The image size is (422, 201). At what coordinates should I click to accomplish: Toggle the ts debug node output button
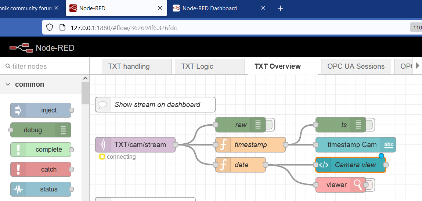[370, 125]
